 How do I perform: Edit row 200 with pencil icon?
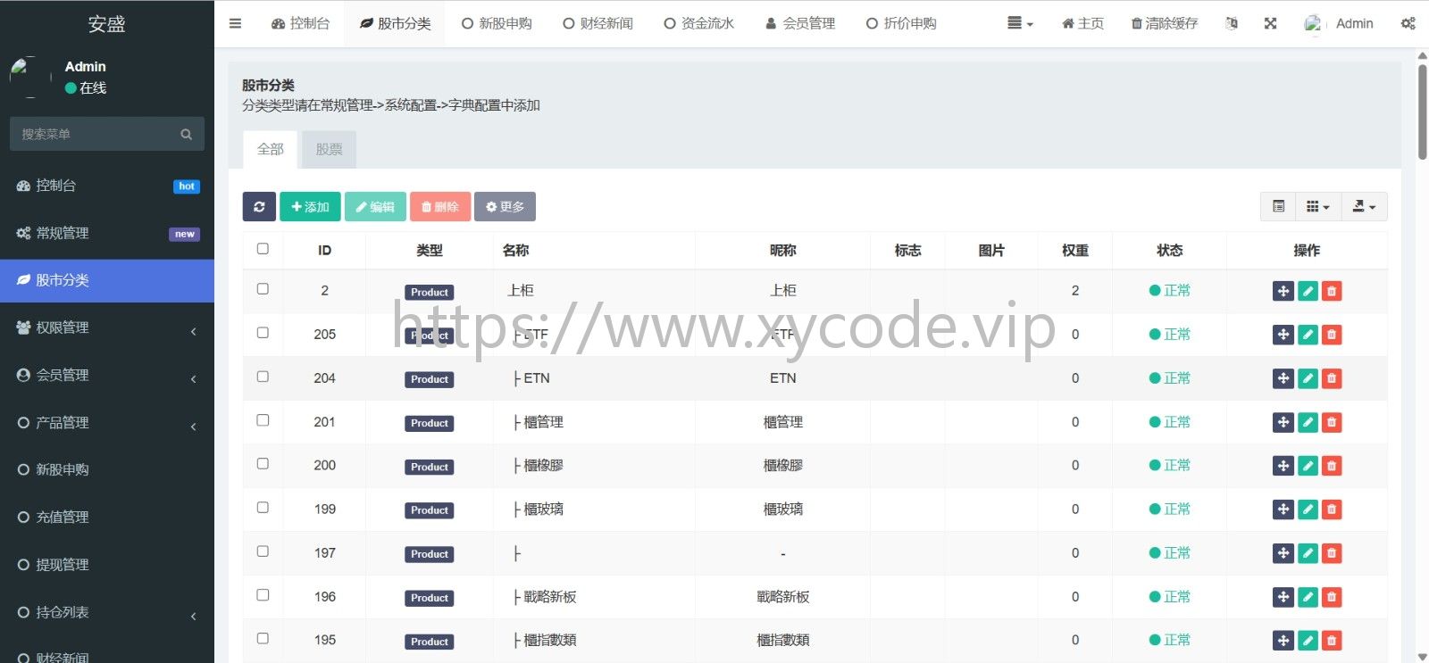[1308, 466]
